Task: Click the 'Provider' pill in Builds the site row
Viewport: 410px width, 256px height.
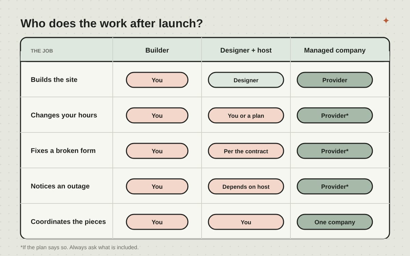Action: 335,80
